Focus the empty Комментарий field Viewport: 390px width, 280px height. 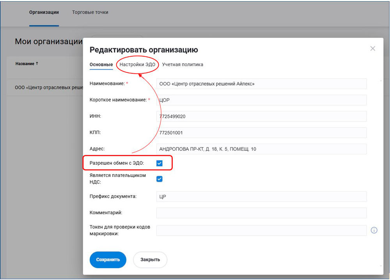tap(261, 213)
